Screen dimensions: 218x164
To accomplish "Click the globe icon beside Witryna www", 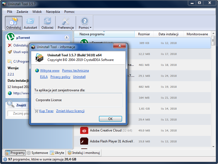I will click(x=37, y=71).
